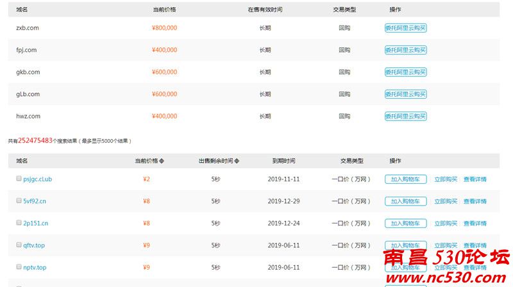Viewport: 513px width, 287px height.
Task: Select the 5vf92.cn row checkbox
Action: (x=19, y=201)
